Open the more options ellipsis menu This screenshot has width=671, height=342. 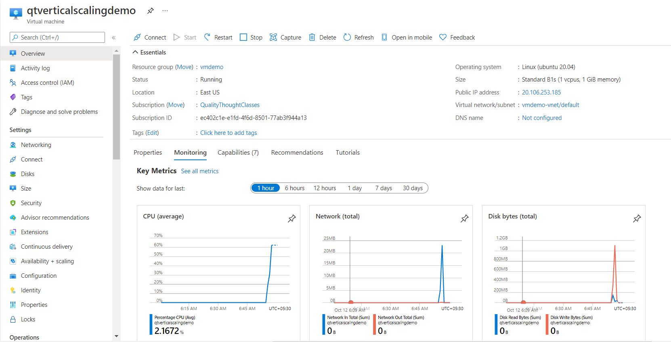point(165,11)
